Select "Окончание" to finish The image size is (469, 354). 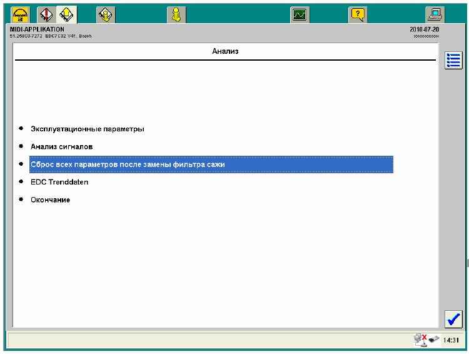click(x=50, y=200)
